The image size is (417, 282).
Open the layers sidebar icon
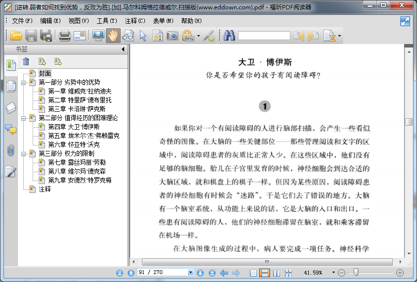pos(11,108)
